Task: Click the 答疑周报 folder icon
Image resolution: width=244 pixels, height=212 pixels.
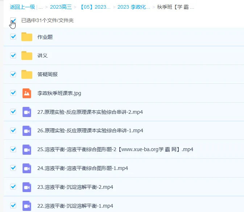Action: point(27,74)
